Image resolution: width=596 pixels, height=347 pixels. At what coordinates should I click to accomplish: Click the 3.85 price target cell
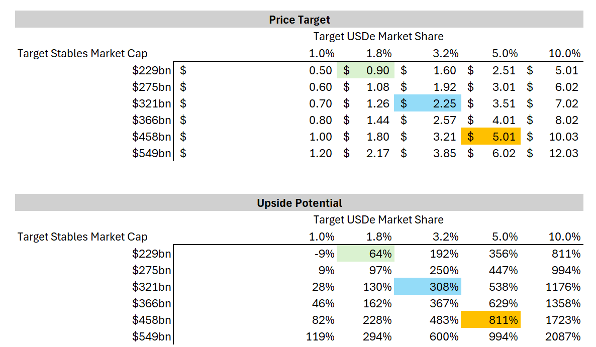coord(444,154)
